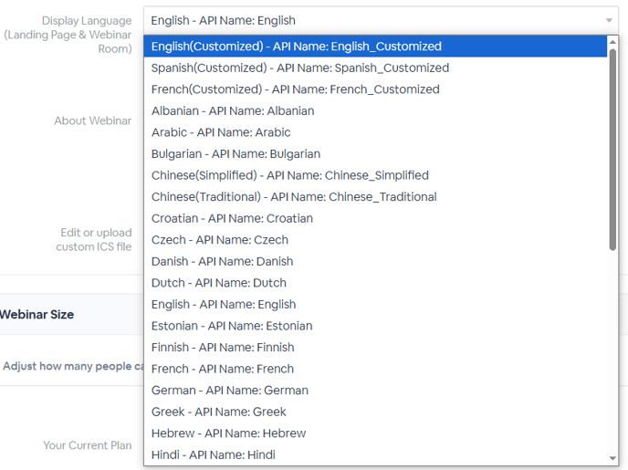Collapse the Display Language dropdown arrow
Screen dimensions: 628x470
[x=609, y=20]
